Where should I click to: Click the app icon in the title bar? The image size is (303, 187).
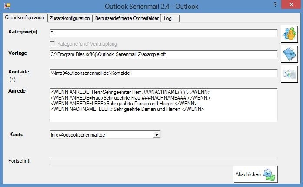point(7,6)
